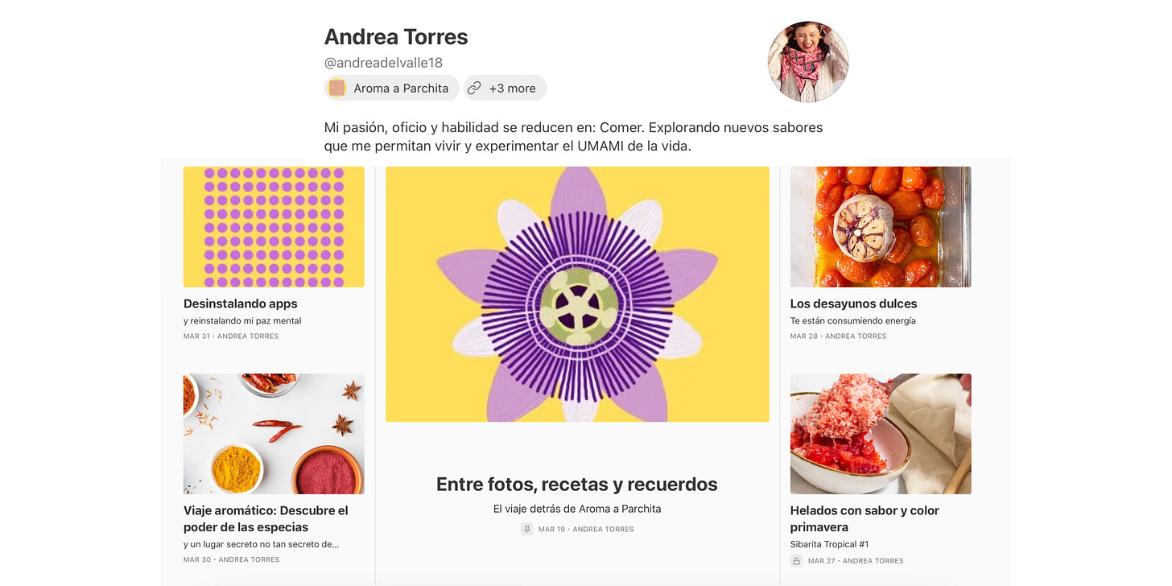This screenshot has height=586, width=1172.
Task: Open the spices photo thumbnail
Action: click(274, 434)
